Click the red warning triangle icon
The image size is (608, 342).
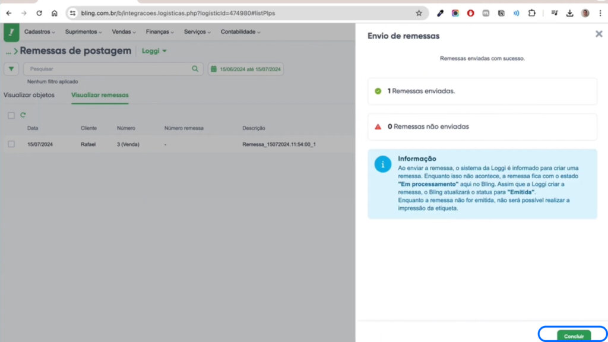(378, 127)
